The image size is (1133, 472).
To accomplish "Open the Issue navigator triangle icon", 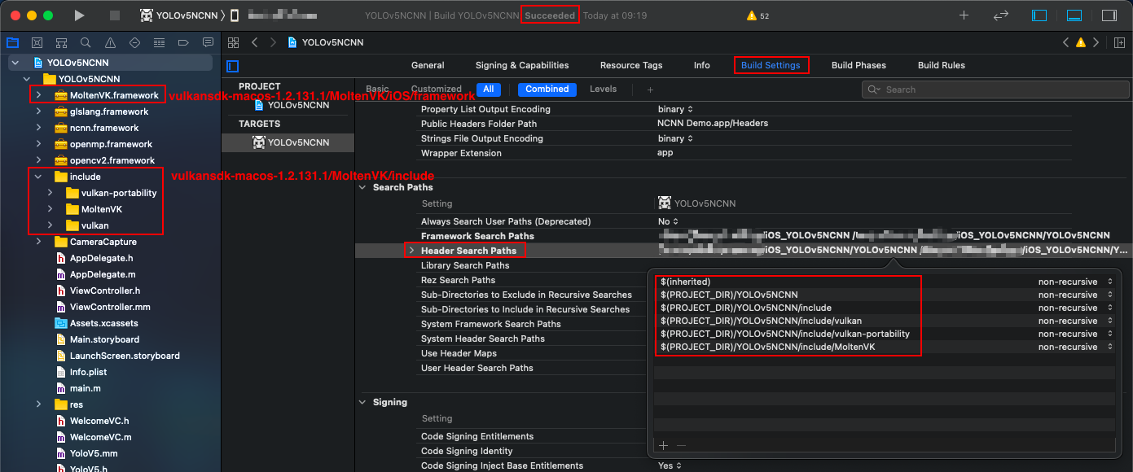I will (110, 42).
